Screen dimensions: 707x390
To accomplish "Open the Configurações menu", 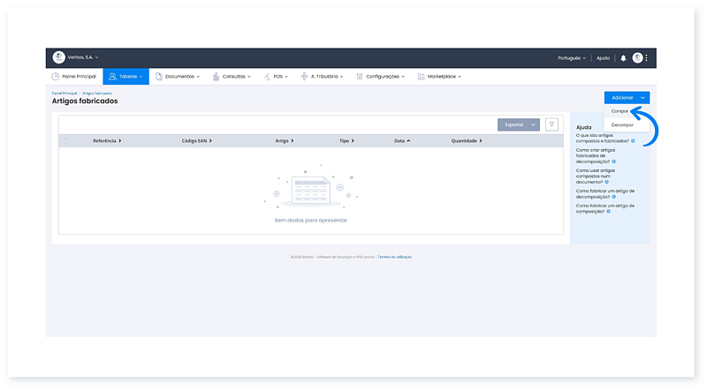I will tap(381, 77).
